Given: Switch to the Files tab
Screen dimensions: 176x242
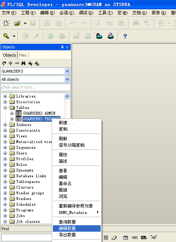Looking at the screenshot, I should point(23,55).
